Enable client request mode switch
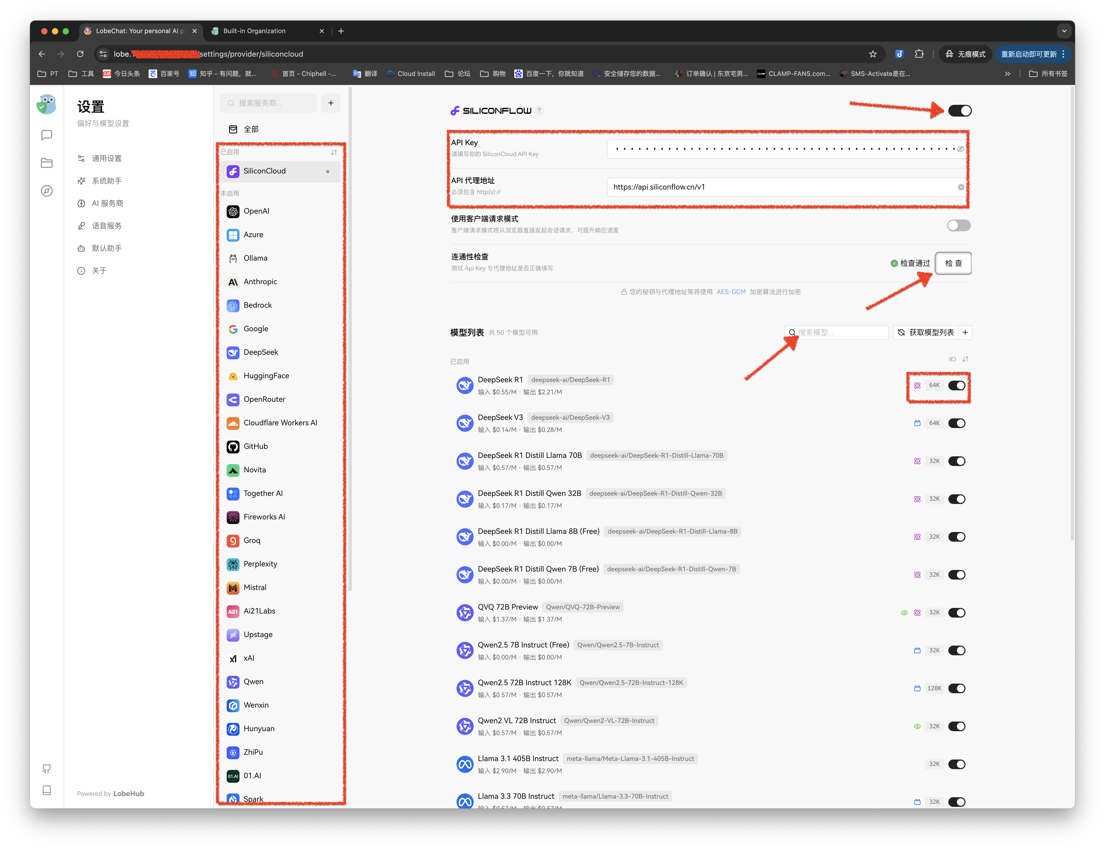Viewport: 1105px width, 848px height. coord(959,225)
